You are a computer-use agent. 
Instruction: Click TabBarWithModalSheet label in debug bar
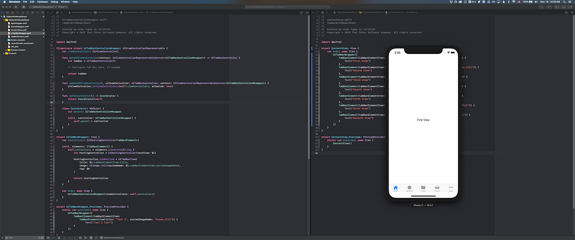pos(114,238)
